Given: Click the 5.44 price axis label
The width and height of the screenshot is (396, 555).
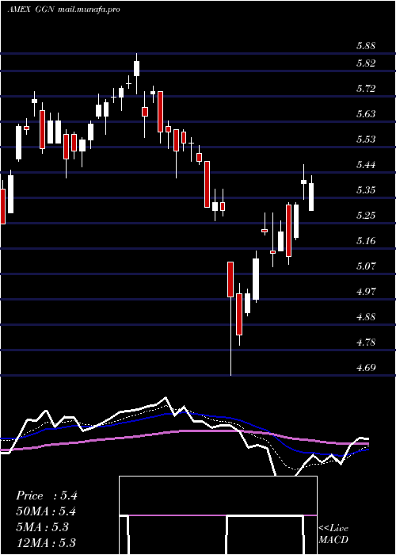Looking at the screenshot, I should 366,164.
